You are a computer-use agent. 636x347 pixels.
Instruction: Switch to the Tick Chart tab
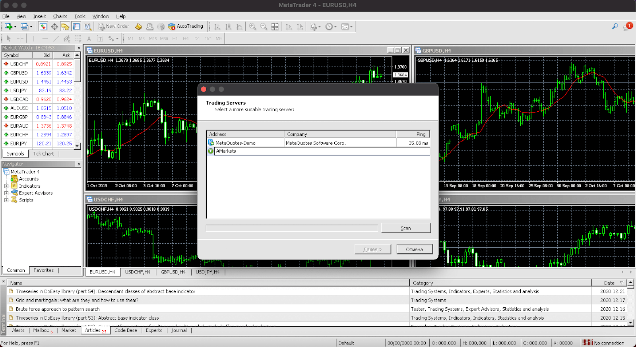(43, 154)
